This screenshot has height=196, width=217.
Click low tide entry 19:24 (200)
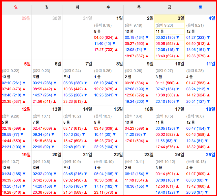point(137,101)
